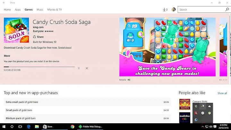Image resolution: width=231 pixels, height=130 pixels.
Task: Open Candy Crush Soda Saga app icon
Action: (16, 30)
